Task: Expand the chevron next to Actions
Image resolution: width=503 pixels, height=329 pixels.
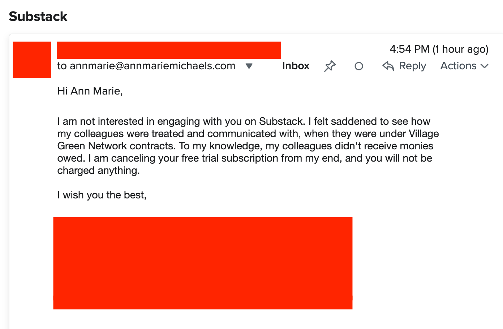Action: pyautogui.click(x=485, y=66)
